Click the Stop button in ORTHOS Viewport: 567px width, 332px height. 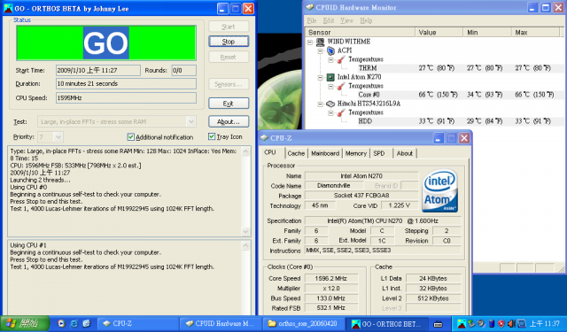pyautogui.click(x=229, y=42)
